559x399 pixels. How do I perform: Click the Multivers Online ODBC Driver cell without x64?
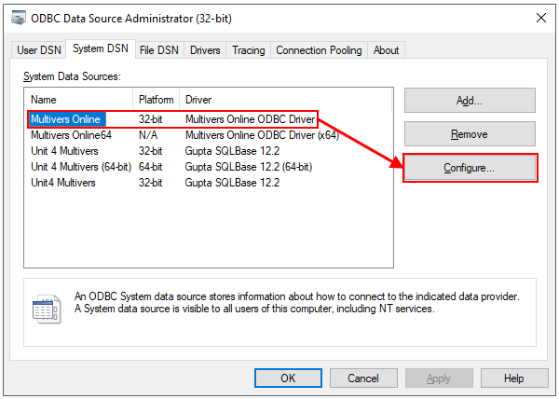coord(251,119)
